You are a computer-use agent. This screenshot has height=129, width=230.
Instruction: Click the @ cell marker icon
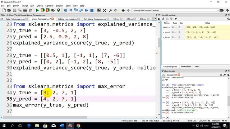[x=30, y=10]
